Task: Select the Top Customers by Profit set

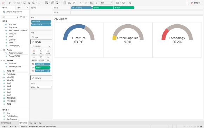Action: pyautogui.click(x=18, y=30)
